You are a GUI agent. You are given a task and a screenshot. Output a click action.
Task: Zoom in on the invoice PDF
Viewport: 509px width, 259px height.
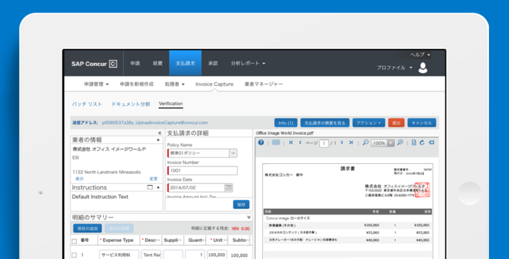coord(400,143)
